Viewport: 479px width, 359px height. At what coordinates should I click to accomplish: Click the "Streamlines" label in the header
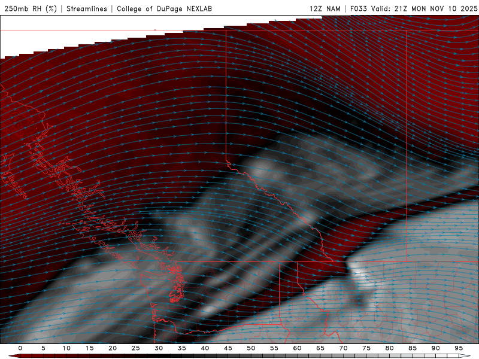[87, 8]
